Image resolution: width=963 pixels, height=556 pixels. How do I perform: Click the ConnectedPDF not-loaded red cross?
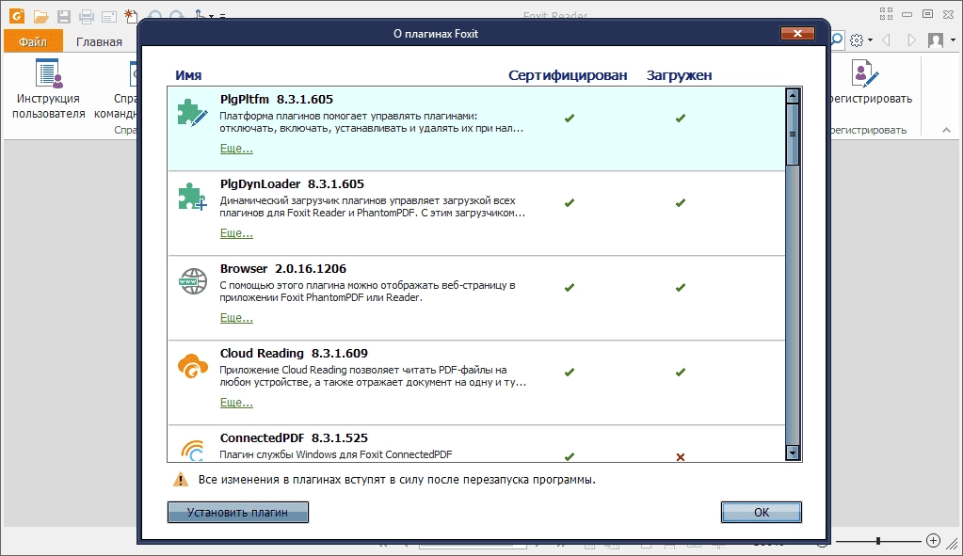coord(681,456)
